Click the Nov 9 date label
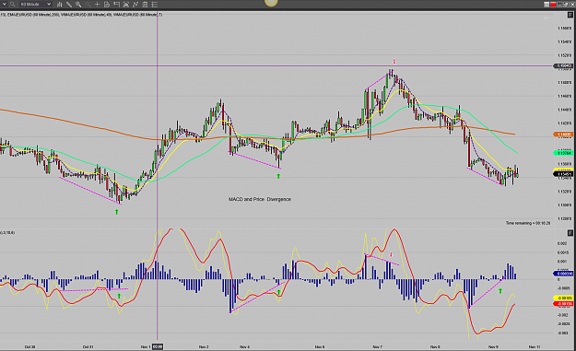This screenshot has height=351, width=576. tap(493, 346)
